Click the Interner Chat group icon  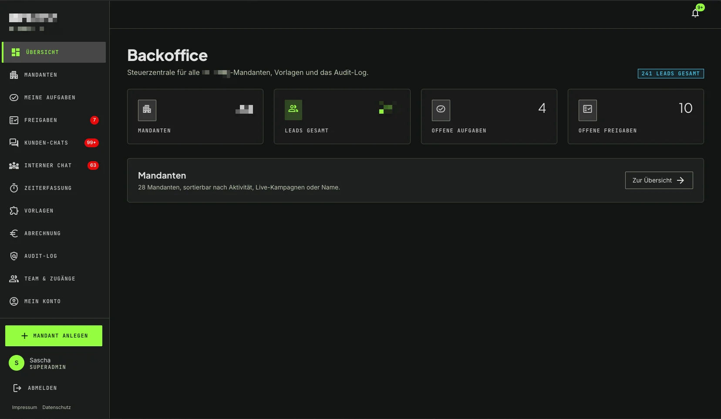click(x=14, y=166)
